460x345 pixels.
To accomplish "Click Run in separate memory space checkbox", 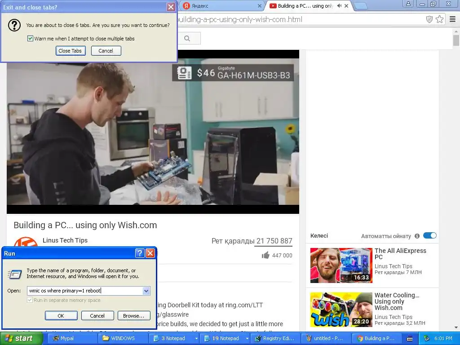I will click(30, 300).
